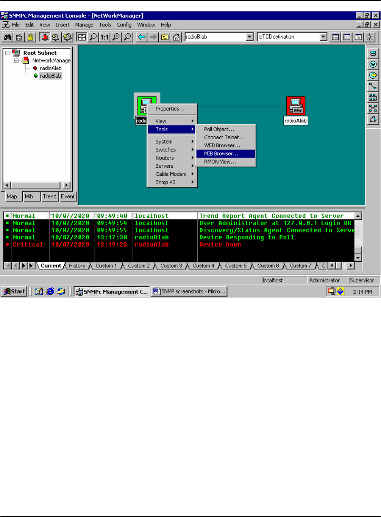Screen dimensions: 381x517
Task: Expand the Routers submenu entry
Action: click(172, 158)
